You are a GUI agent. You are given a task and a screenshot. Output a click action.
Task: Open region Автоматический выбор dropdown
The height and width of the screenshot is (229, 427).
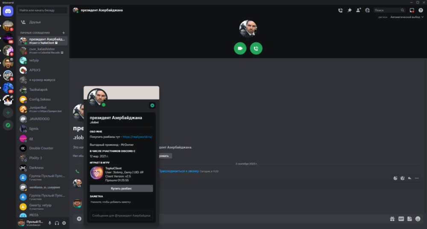pyautogui.click(x=407, y=17)
